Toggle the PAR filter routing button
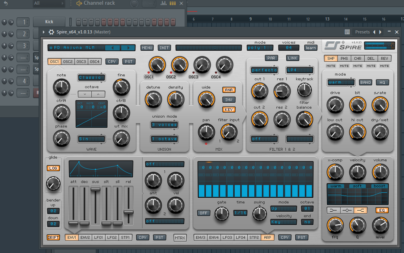This screenshot has width=404, height=253. click(271, 58)
